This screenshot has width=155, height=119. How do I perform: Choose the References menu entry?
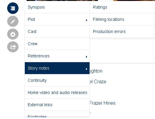point(57,56)
